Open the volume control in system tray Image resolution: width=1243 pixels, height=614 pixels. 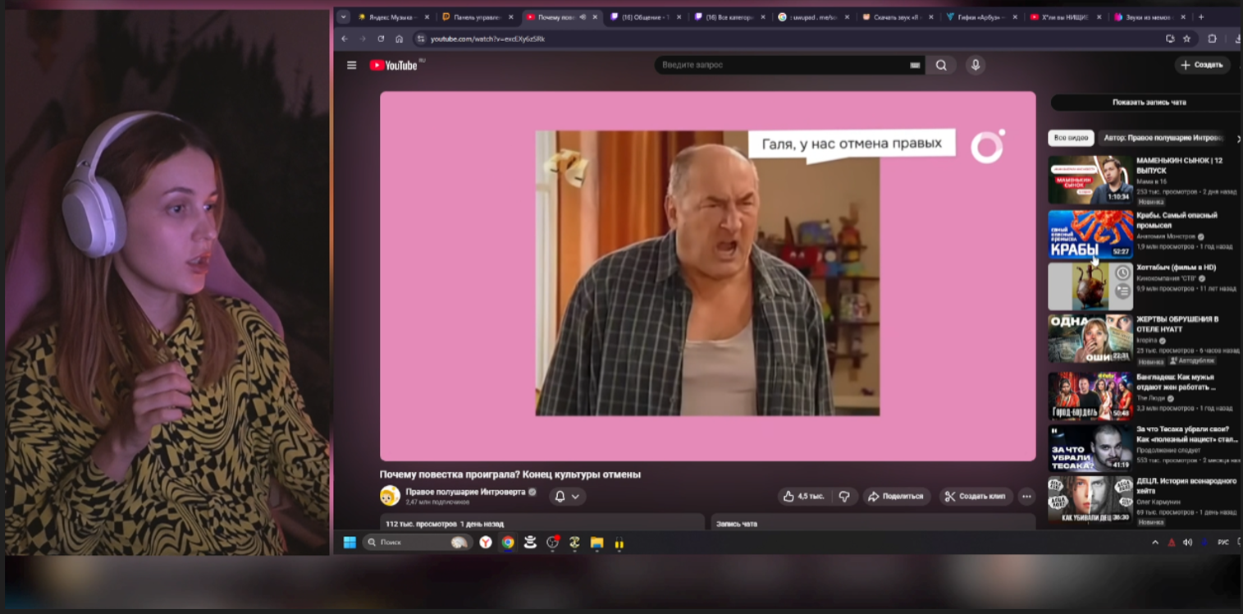[x=1187, y=543]
